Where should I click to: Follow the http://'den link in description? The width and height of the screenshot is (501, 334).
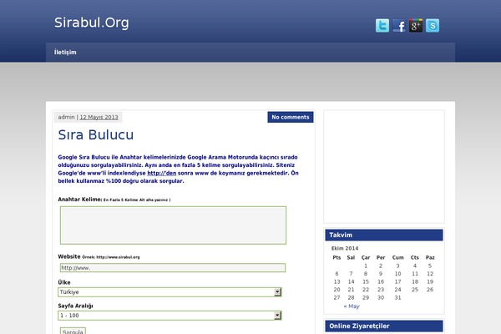pyautogui.click(x=162, y=173)
